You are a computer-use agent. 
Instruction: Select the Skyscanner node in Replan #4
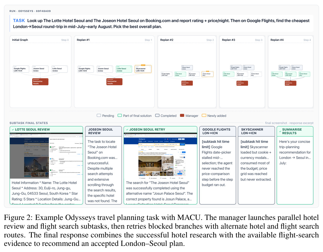[x=290, y=74]
